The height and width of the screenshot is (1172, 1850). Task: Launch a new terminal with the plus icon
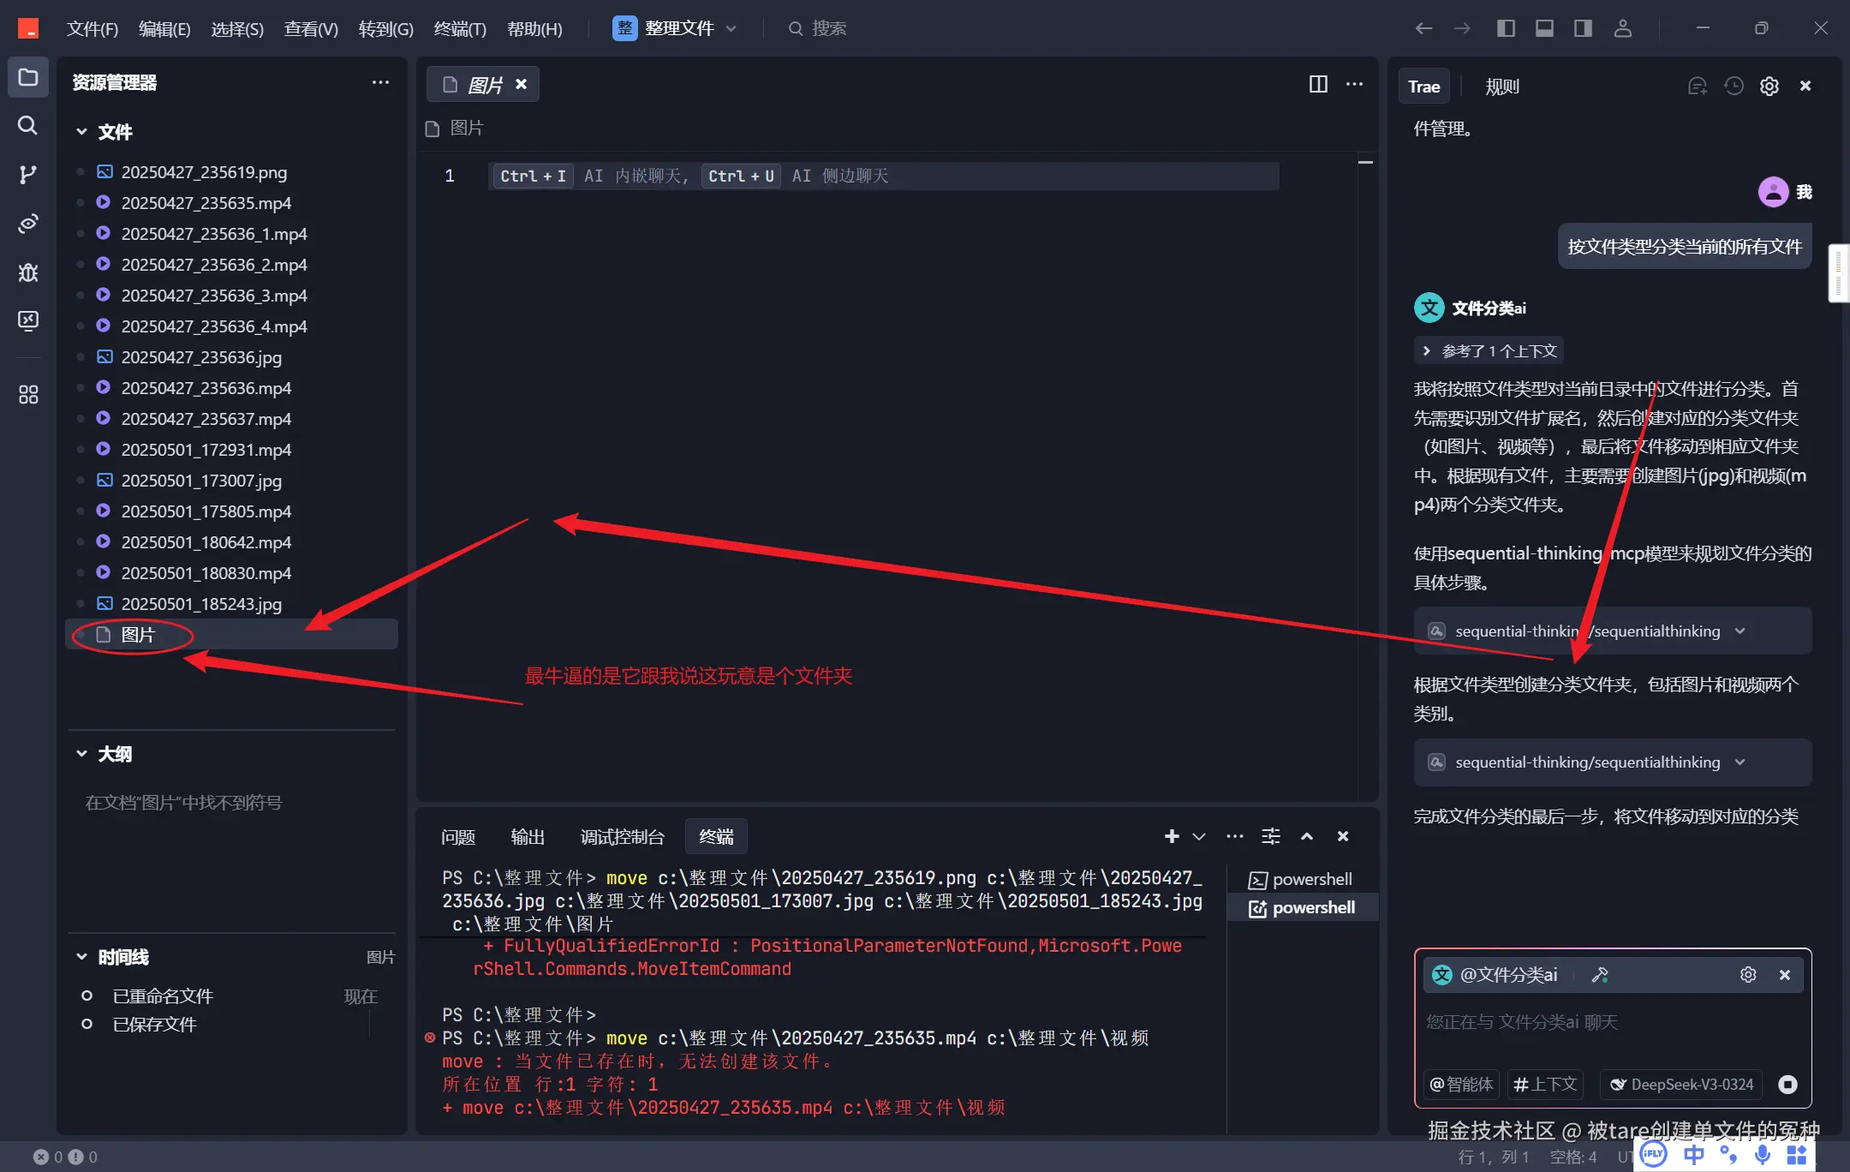coord(1171,836)
